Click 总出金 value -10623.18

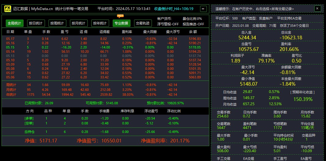(291, 38)
